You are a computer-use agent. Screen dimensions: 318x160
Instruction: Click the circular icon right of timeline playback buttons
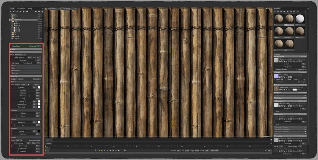point(125,150)
